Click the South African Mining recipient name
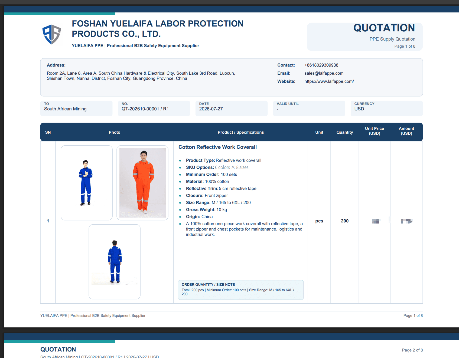Image resolution: width=459 pixels, height=358 pixels. point(65,109)
